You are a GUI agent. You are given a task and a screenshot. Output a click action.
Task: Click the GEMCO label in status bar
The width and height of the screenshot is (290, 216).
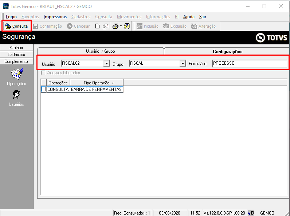click(267, 213)
